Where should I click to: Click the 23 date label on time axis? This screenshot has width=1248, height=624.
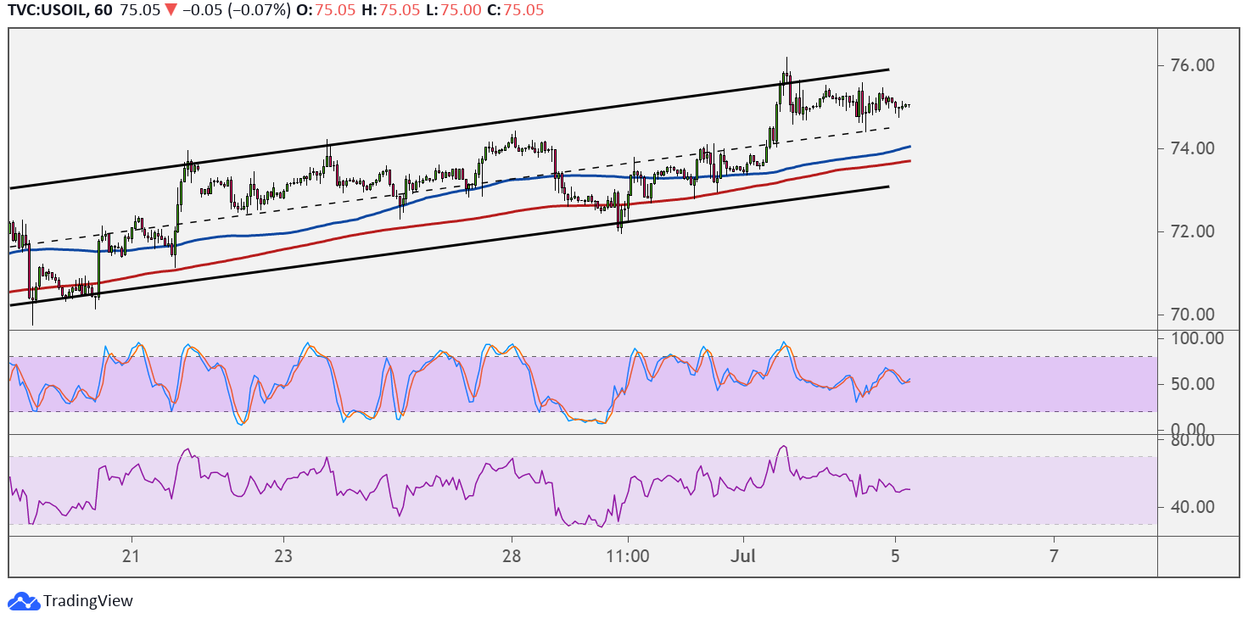[283, 556]
